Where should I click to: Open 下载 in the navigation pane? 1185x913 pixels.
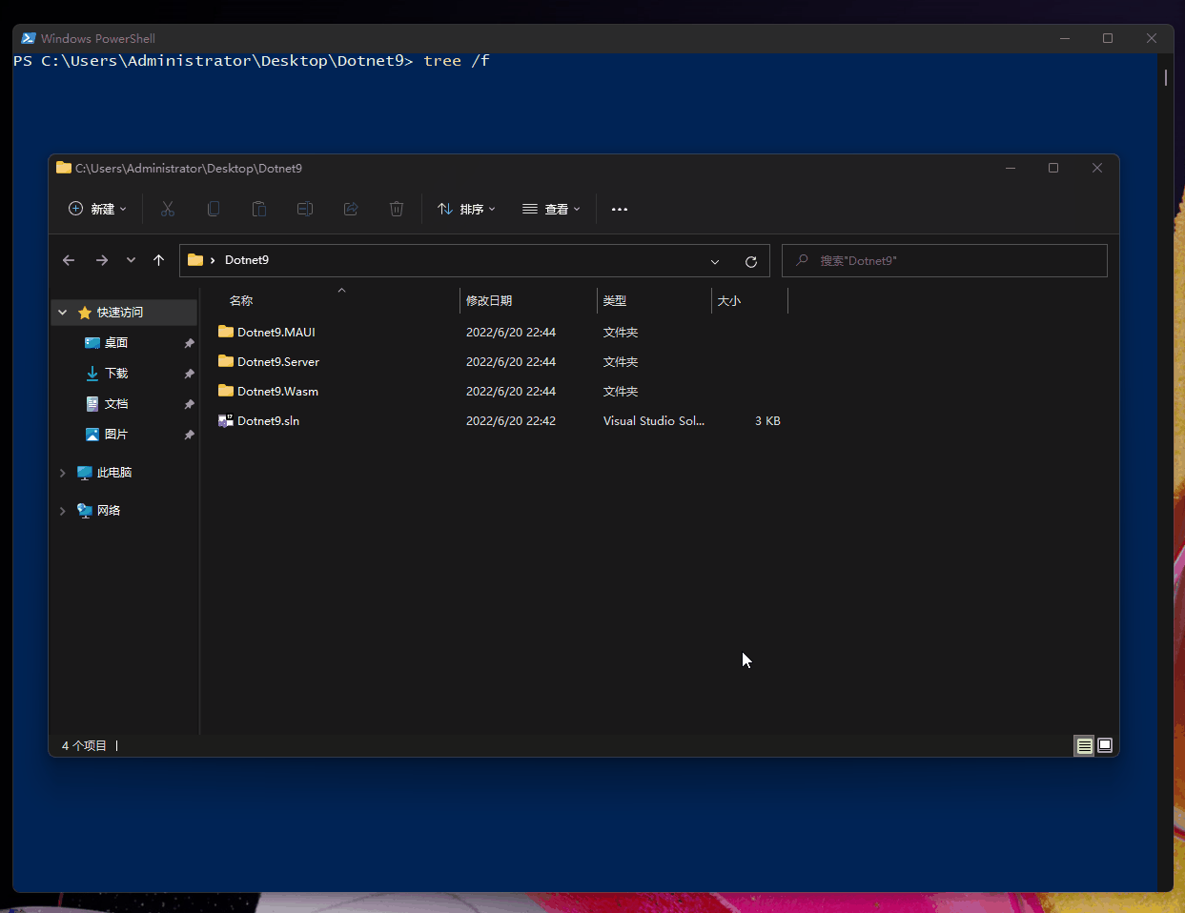pyautogui.click(x=116, y=374)
